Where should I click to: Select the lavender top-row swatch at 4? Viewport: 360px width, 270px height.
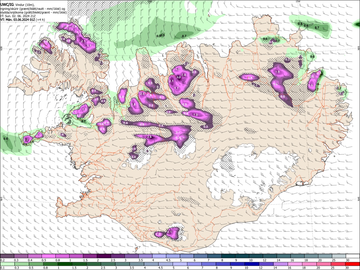click(159, 256)
